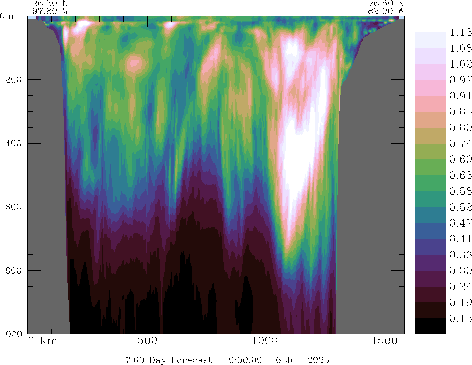The height and width of the screenshot is (365, 472).
Task: Click the 97.80 W coordinate label
Action: [x=50, y=11]
